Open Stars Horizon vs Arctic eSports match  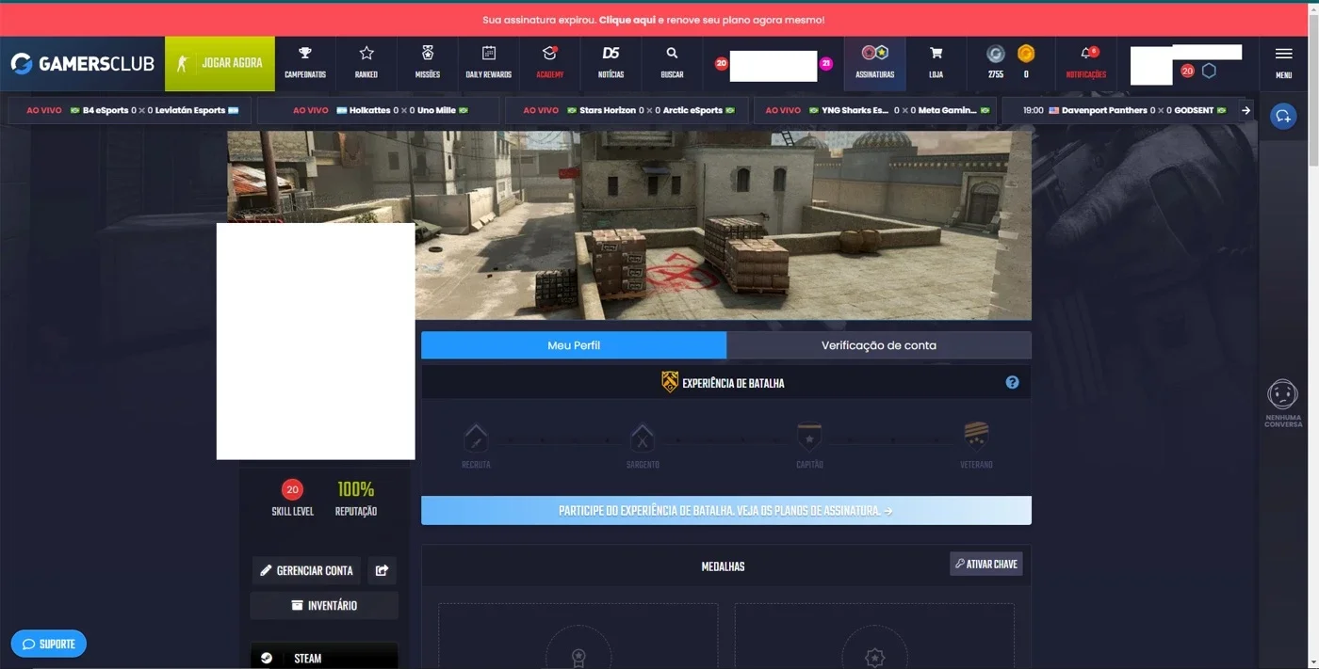(627, 110)
